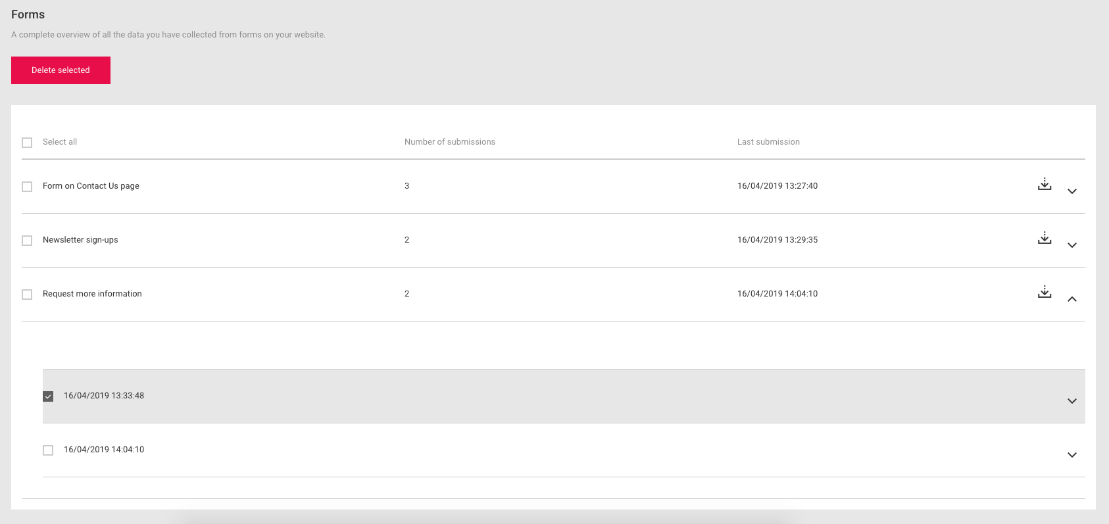Download Newsletter sign-ups submissions
The height and width of the screenshot is (524, 1109).
(1044, 239)
